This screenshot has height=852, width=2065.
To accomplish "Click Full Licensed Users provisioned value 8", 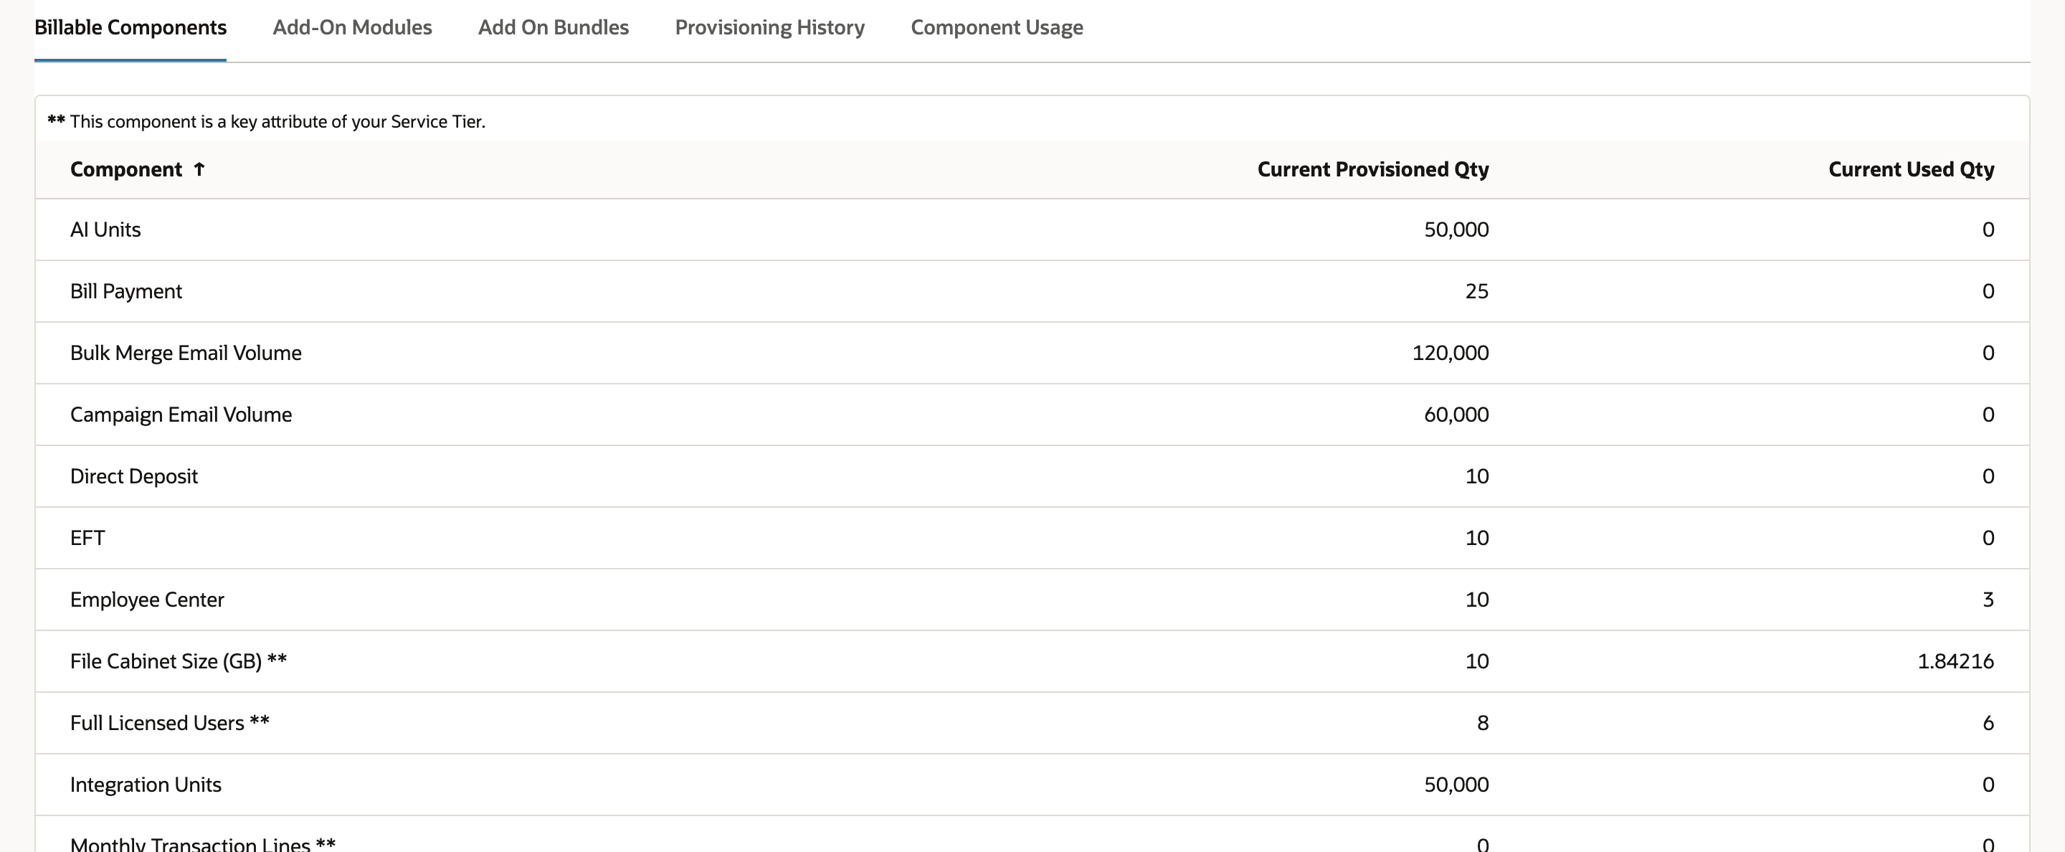I will pos(1483,723).
